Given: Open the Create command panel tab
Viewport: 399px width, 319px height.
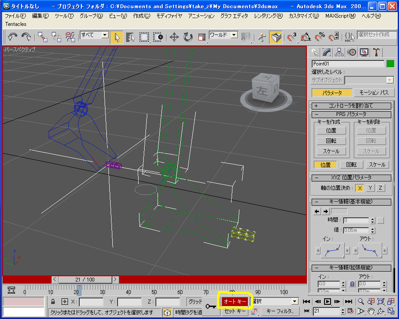Looking at the screenshot, I should [x=315, y=53].
